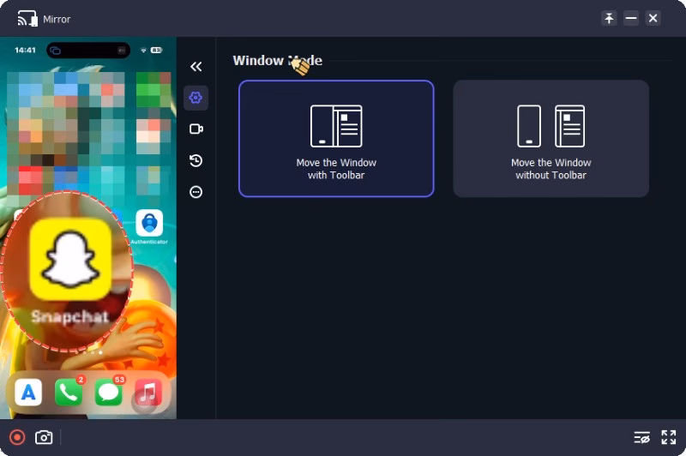686x456 pixels.
Task: Tap the battery indicator on phone status bar
Action: (x=156, y=51)
